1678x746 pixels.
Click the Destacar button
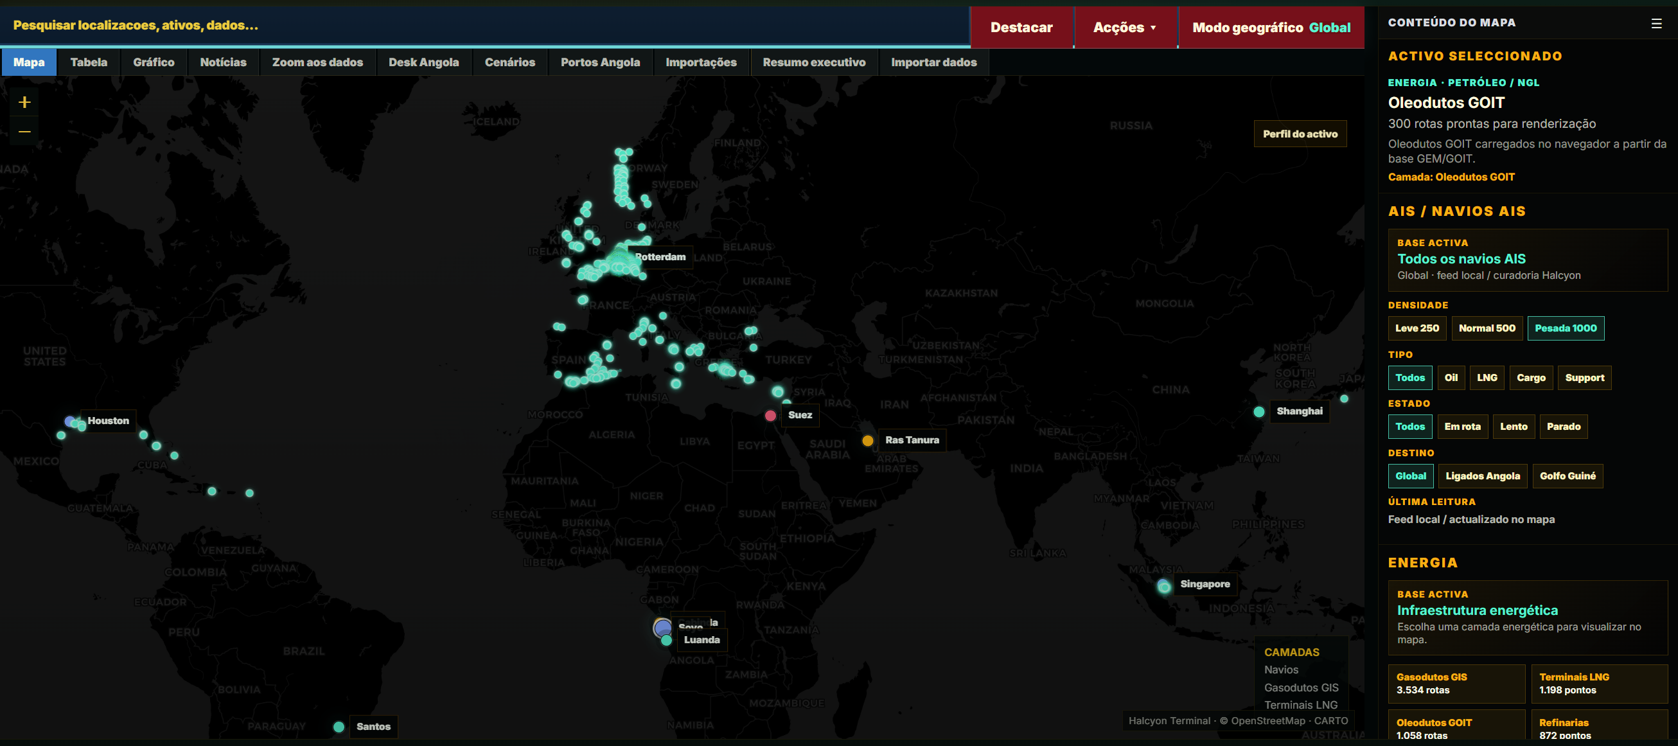click(1021, 28)
